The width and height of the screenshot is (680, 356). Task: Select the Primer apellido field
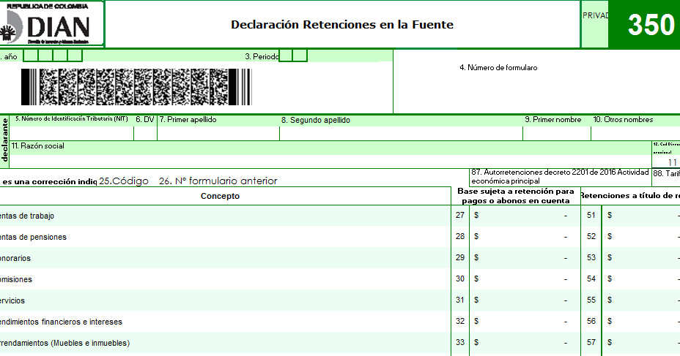click(218, 134)
